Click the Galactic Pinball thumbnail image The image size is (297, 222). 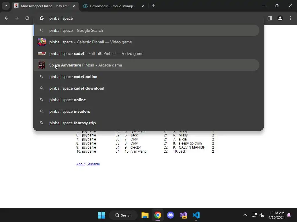[42, 42]
